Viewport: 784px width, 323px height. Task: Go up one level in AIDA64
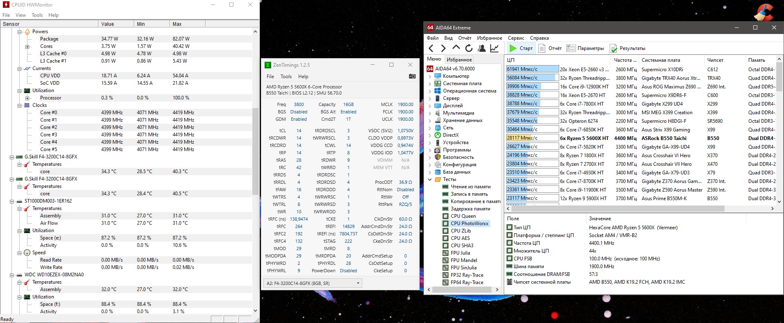point(456,48)
